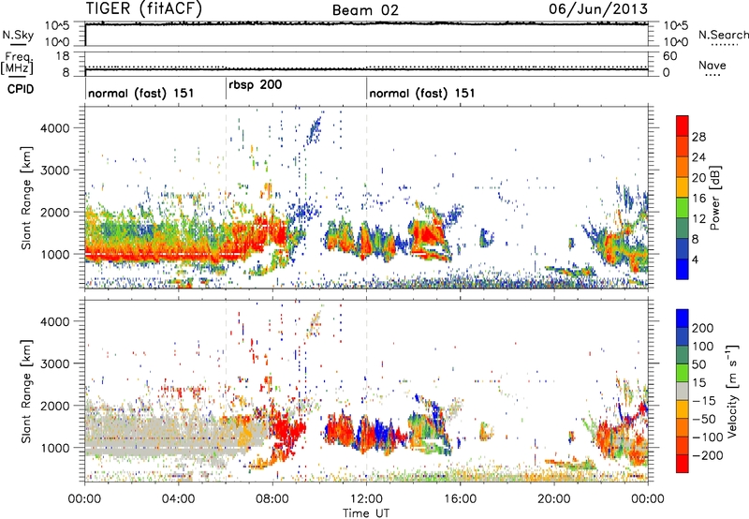
Task: Click the Power color bar segment between 16 and 20
Action: 683,187
